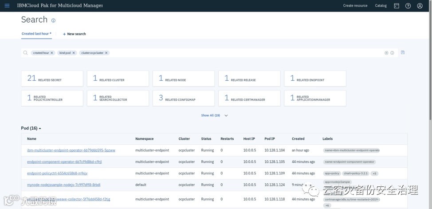The height and width of the screenshot is (209, 432).
Task: Open pod endpoint-component-operator-6b7cf9d86d-c9rjl
Action: click(64, 162)
